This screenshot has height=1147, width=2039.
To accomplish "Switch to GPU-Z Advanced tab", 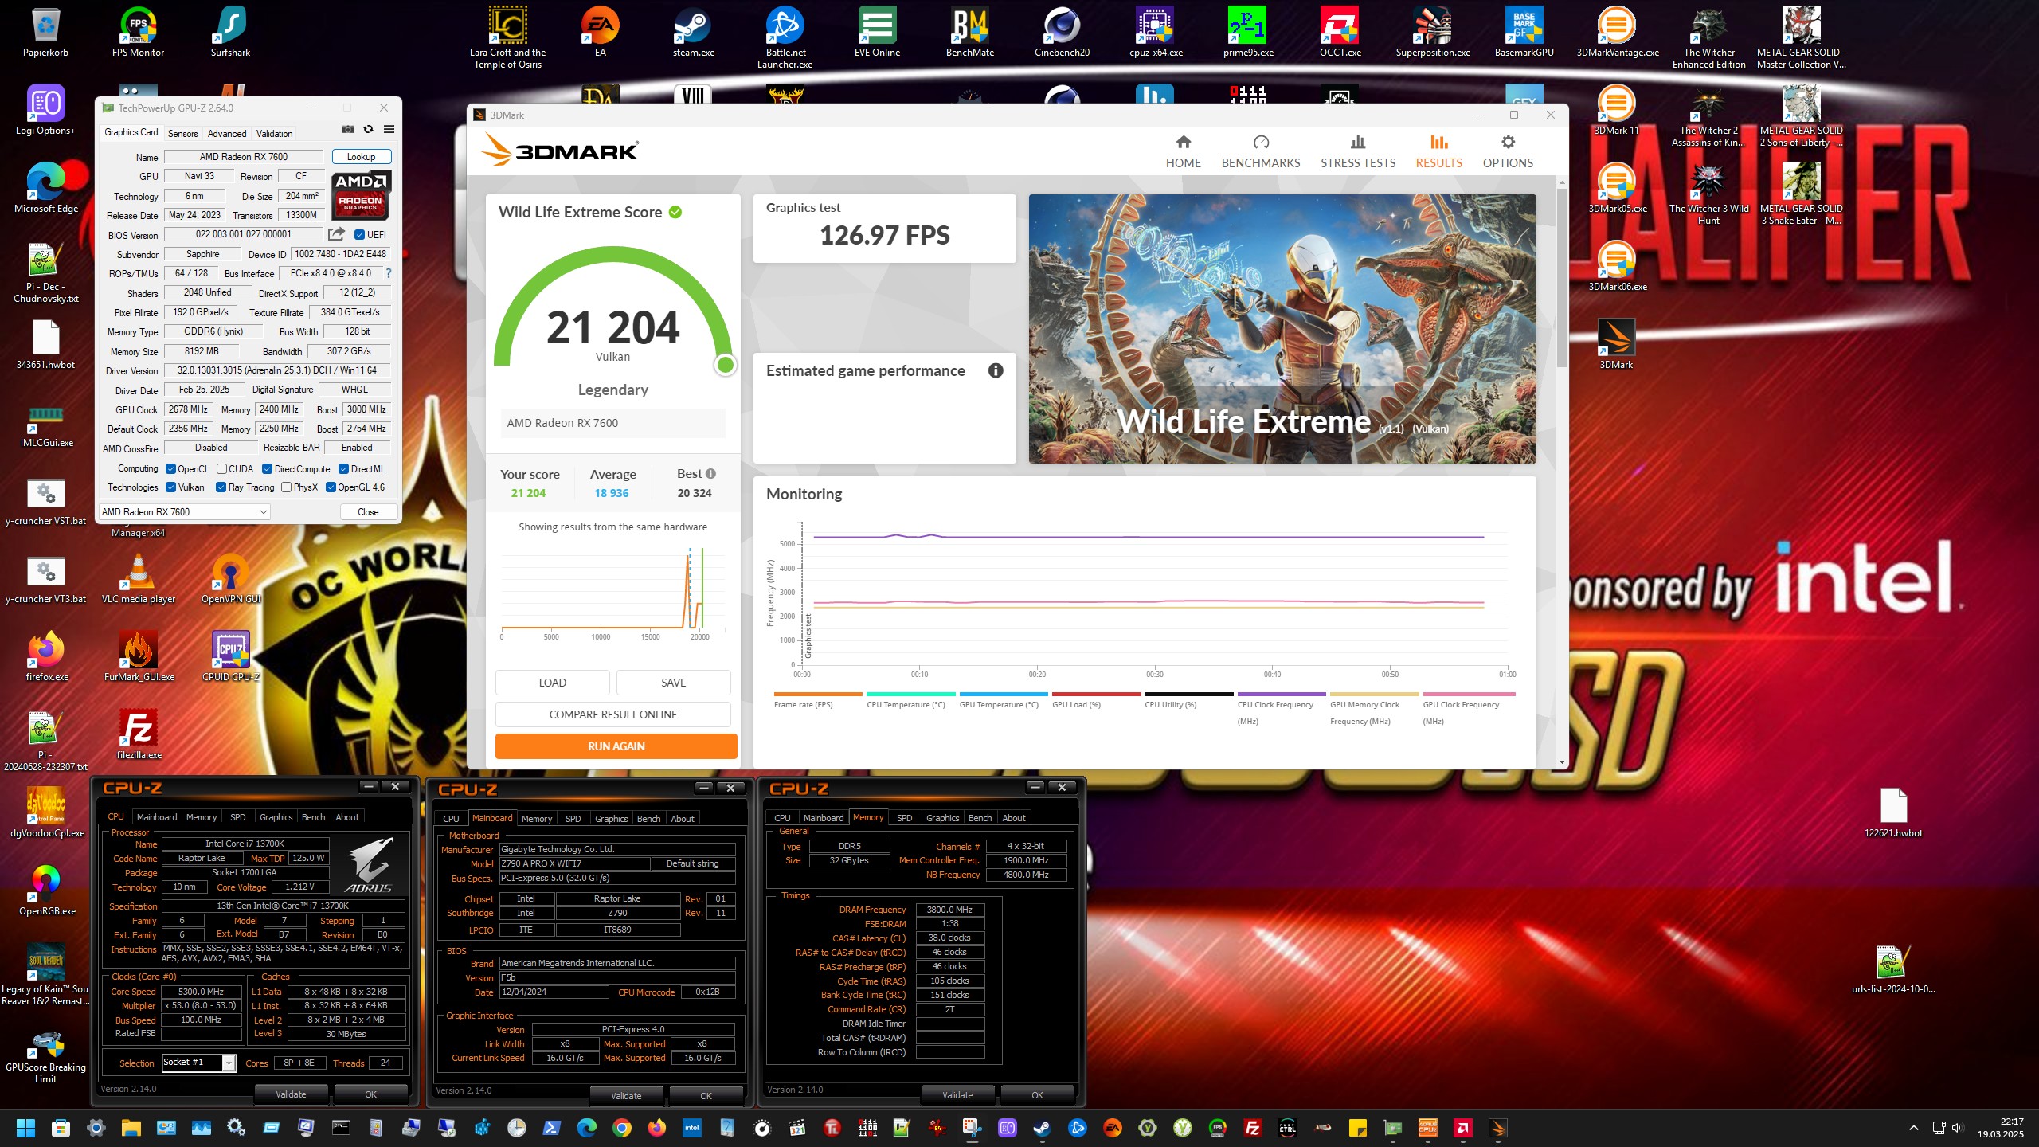I will pyautogui.click(x=227, y=133).
